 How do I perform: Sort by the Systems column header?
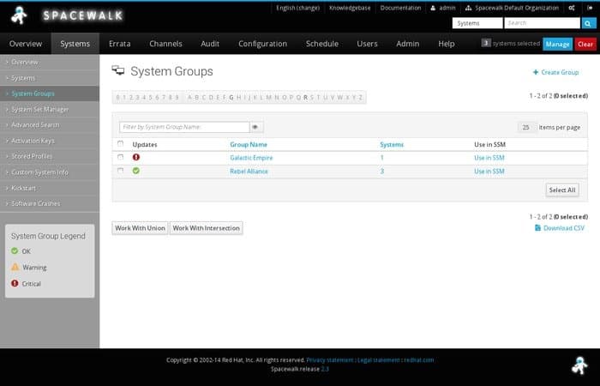click(x=392, y=144)
